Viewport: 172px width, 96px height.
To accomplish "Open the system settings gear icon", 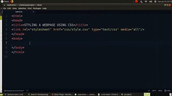I will tap(155, 2).
